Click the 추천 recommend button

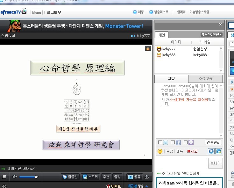coord(106,177)
